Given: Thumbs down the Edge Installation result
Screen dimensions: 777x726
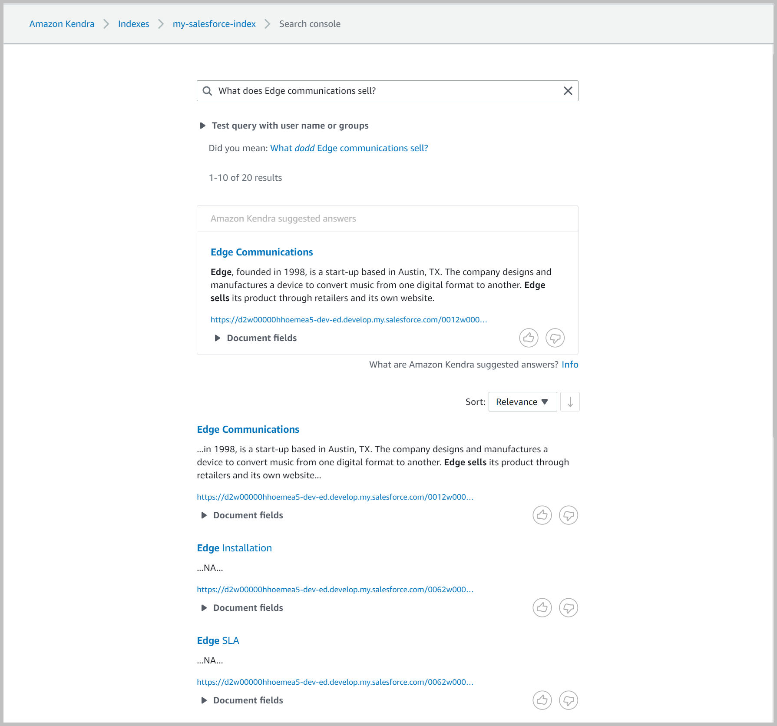Looking at the screenshot, I should 569,608.
